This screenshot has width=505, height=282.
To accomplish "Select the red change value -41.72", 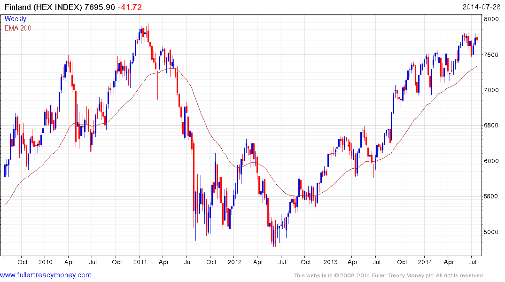I will coord(130,7).
